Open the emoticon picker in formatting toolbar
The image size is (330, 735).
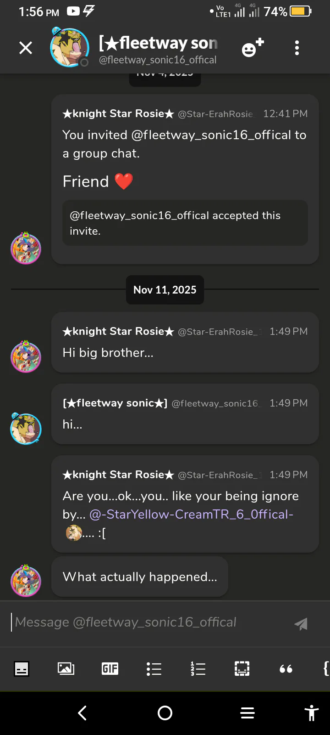pyautogui.click(x=22, y=669)
